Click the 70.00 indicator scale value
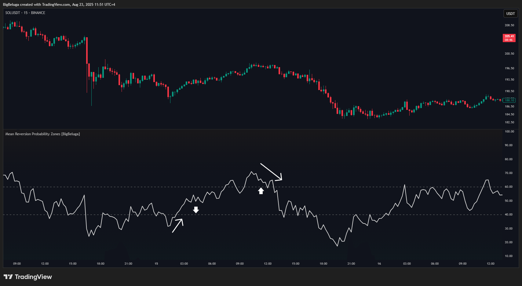 point(509,173)
